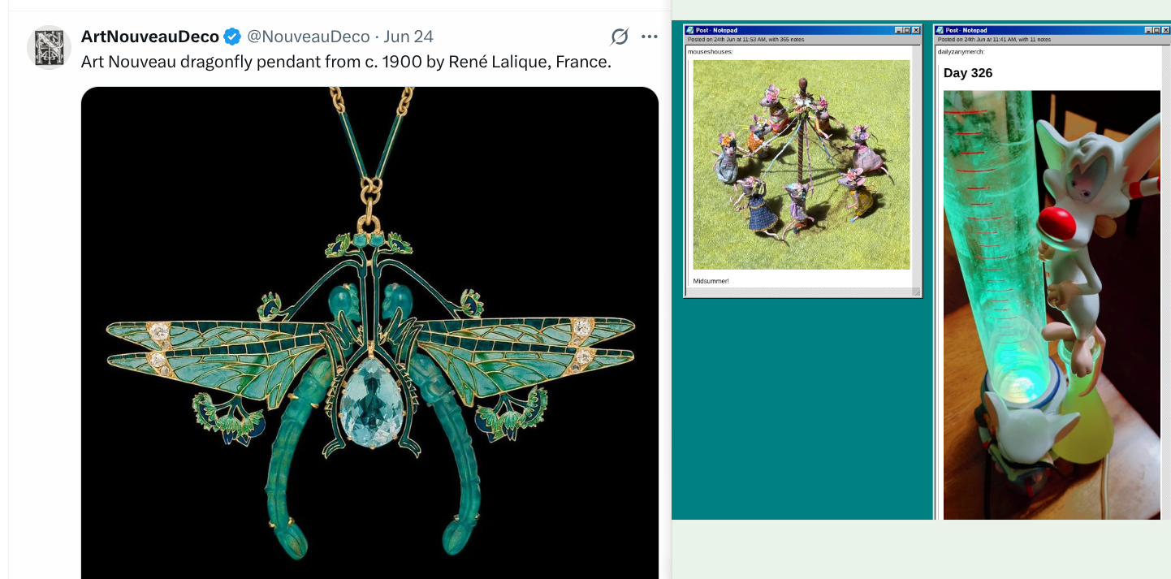Click the Notepad icon in the mouseshouses window

[x=691, y=30]
